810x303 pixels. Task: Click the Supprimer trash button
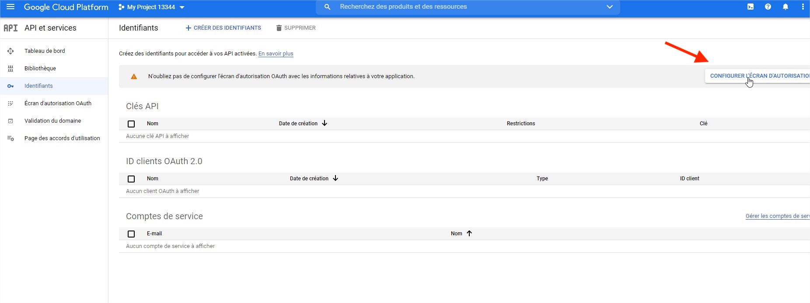pos(296,28)
